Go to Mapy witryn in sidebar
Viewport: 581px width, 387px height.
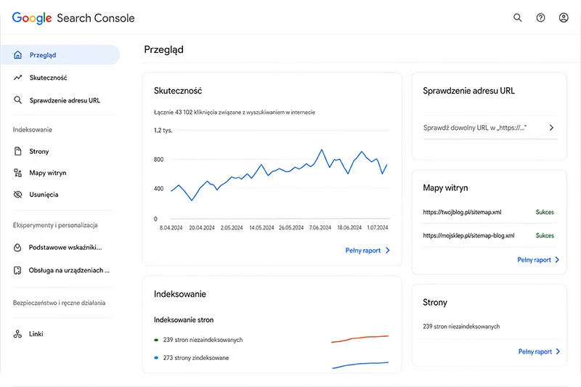tap(48, 173)
